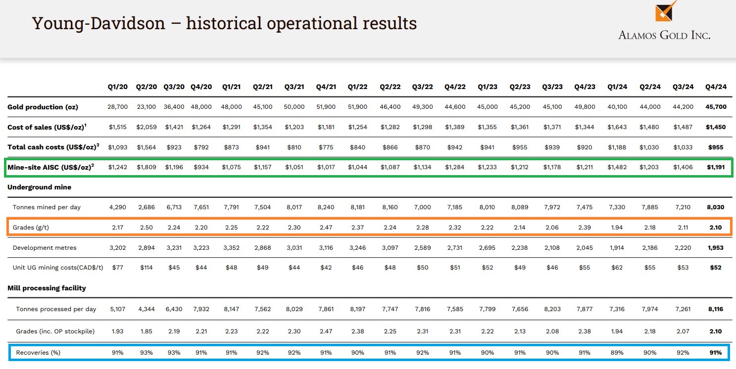The height and width of the screenshot is (369, 736).
Task: Select the Q4/24 column header
Action: point(716,87)
